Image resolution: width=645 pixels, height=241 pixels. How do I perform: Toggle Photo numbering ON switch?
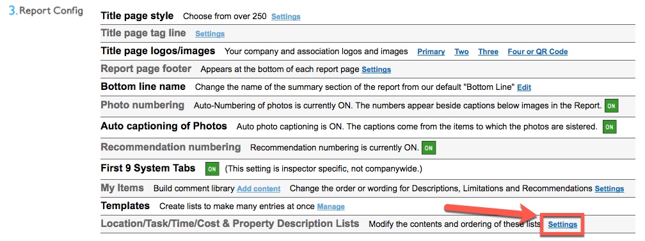click(611, 106)
